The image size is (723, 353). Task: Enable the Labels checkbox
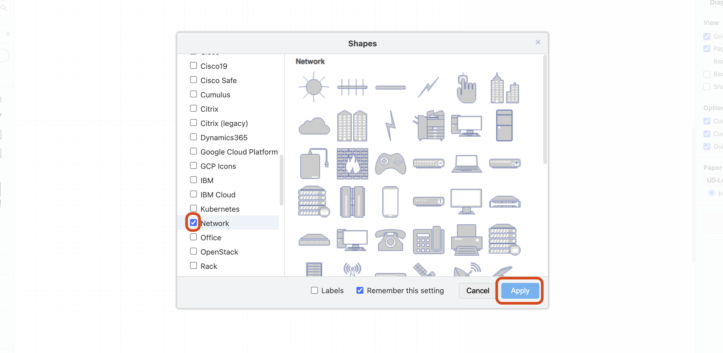tap(314, 291)
